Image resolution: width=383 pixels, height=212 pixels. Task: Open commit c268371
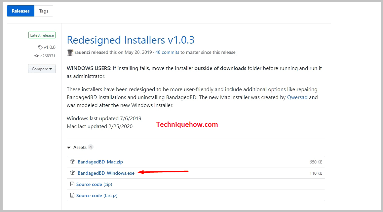(48, 56)
